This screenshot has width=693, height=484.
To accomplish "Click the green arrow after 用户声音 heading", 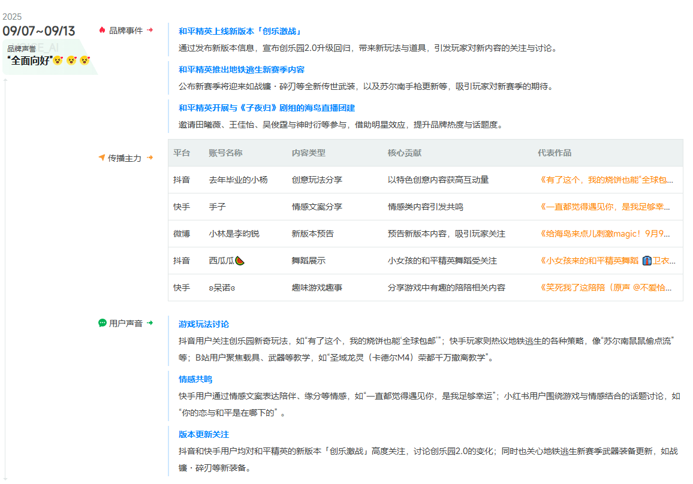I will click(149, 322).
